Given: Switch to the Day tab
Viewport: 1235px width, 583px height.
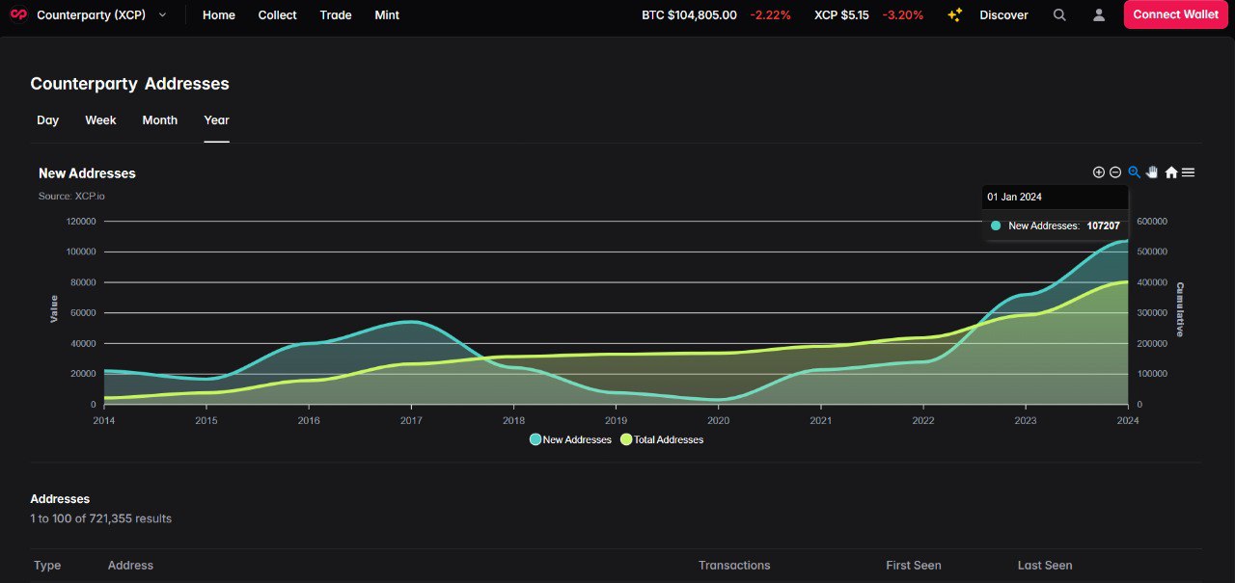Looking at the screenshot, I should tap(48, 120).
